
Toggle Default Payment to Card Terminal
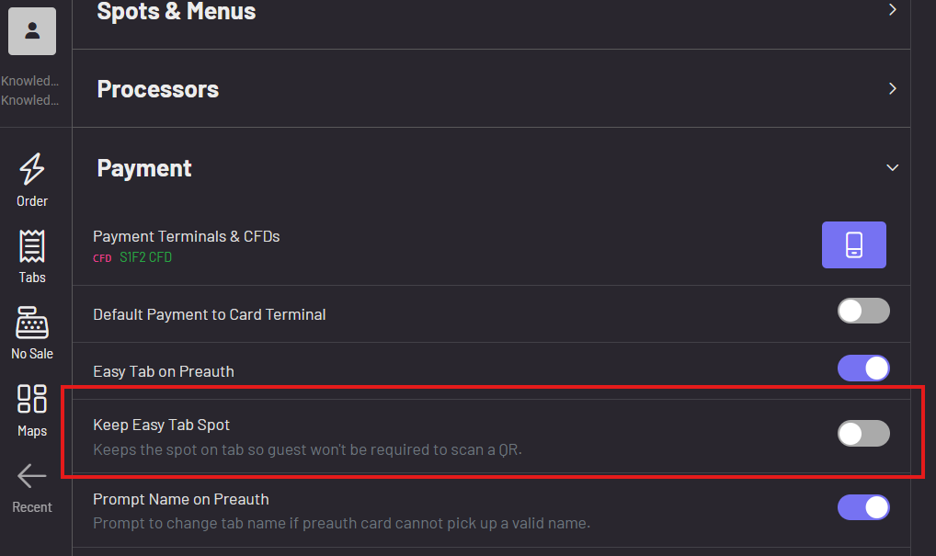click(863, 311)
